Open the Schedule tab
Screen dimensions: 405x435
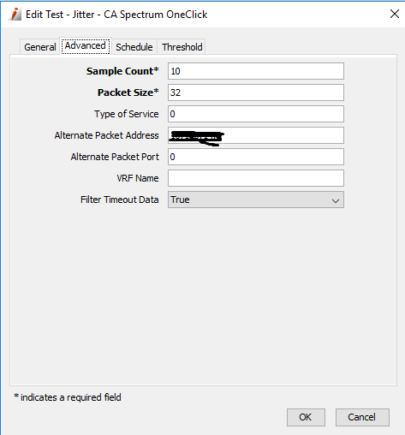pos(134,47)
